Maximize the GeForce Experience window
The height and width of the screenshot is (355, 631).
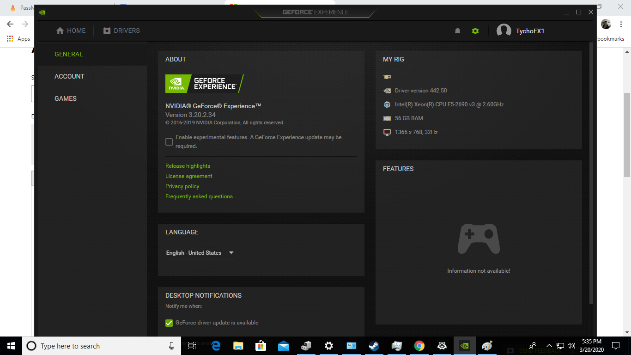coord(579,12)
